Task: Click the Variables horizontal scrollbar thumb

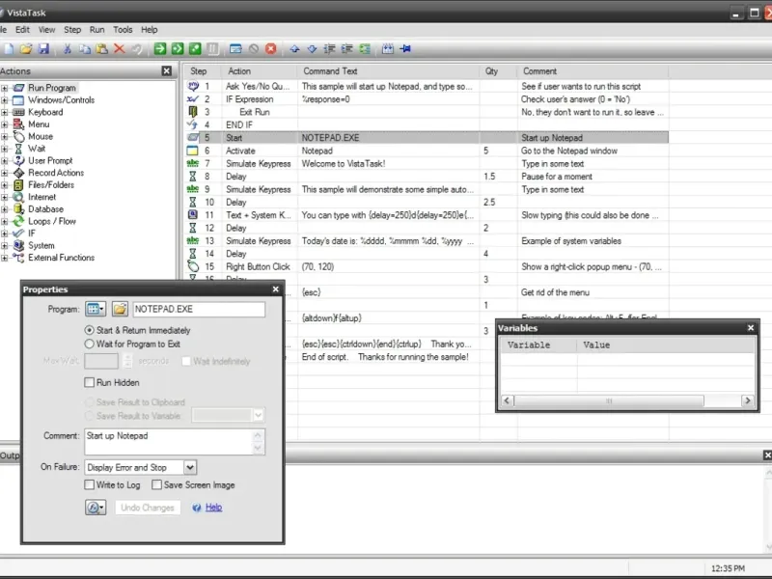Action: [609, 400]
